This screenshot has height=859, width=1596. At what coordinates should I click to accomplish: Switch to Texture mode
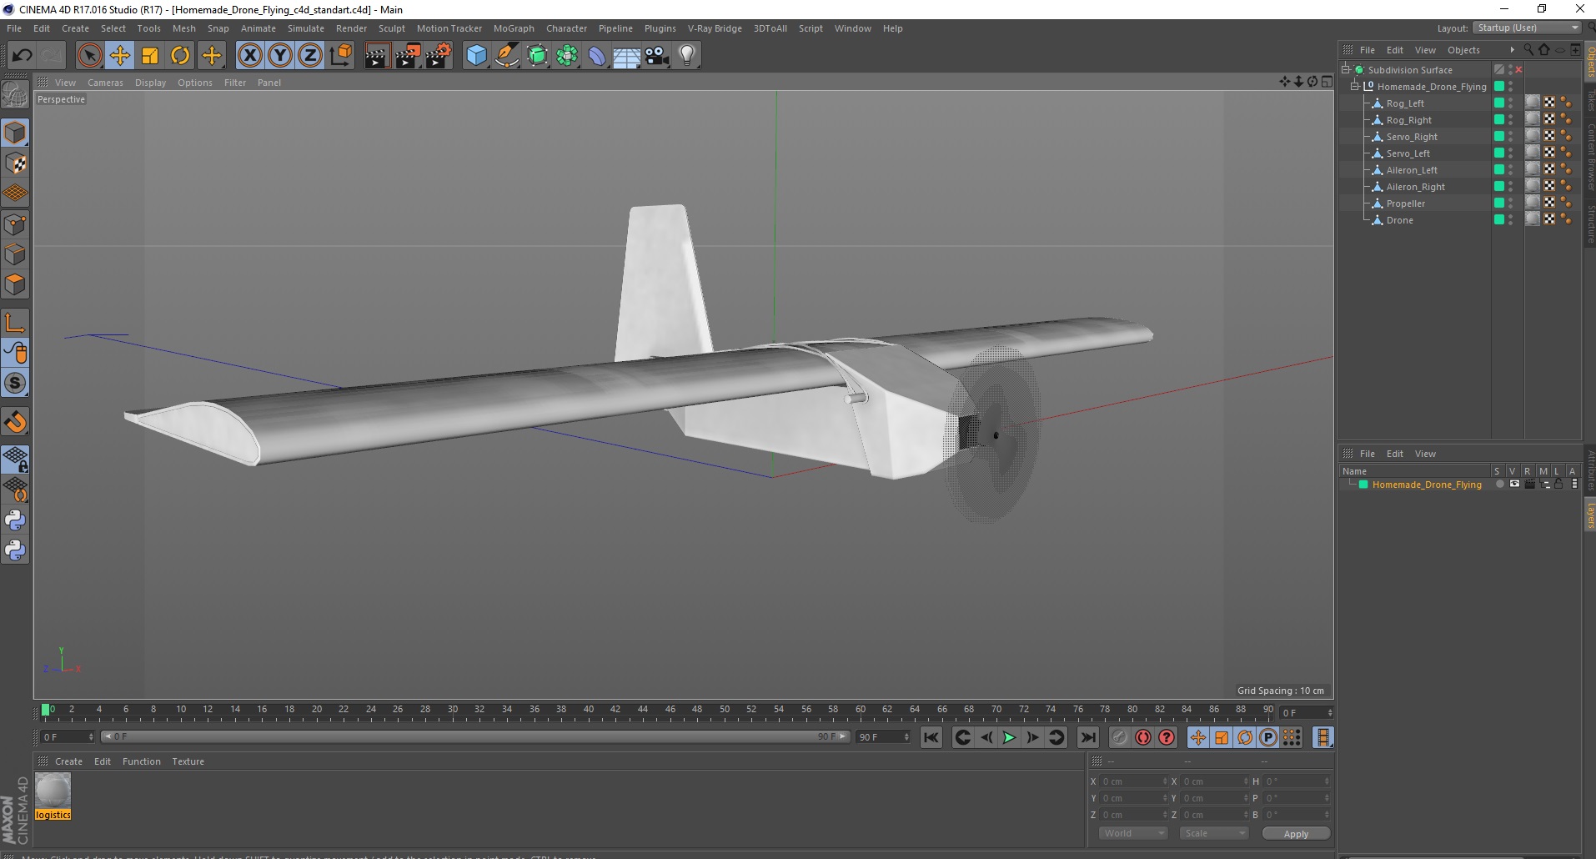[15, 163]
